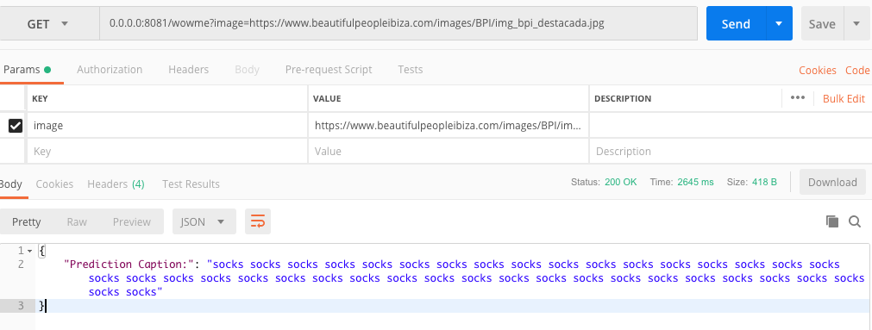The width and height of the screenshot is (872, 330).
Task: Open the Cookies link at the right
Action: 818,70
